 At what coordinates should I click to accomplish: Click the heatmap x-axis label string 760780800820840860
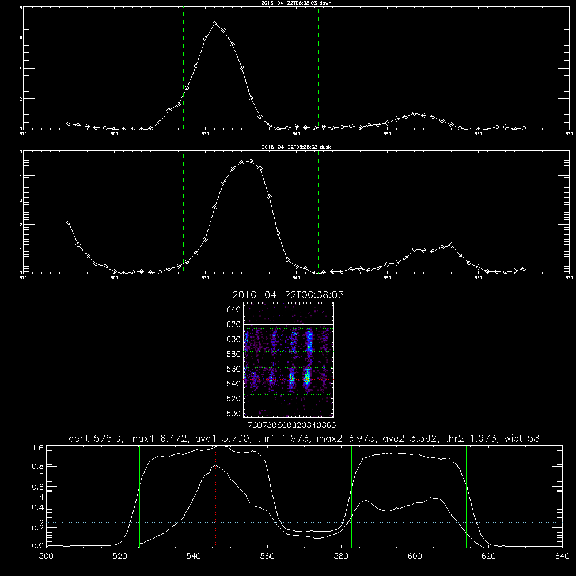291,426
